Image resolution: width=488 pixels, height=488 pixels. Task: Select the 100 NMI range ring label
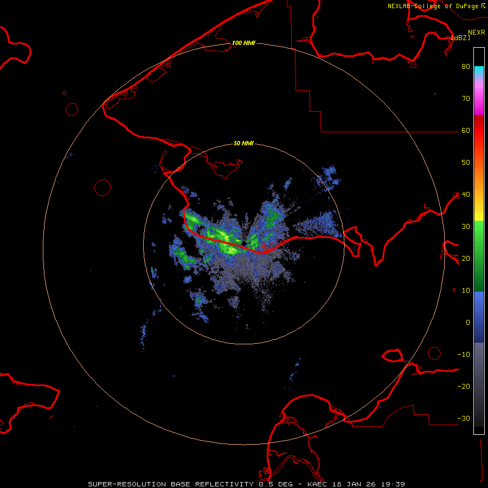pyautogui.click(x=243, y=43)
